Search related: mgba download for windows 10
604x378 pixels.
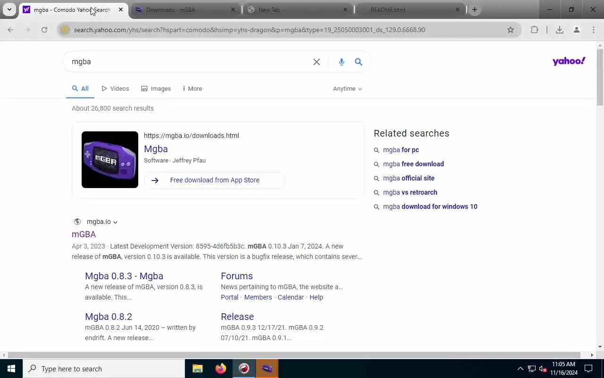point(430,206)
